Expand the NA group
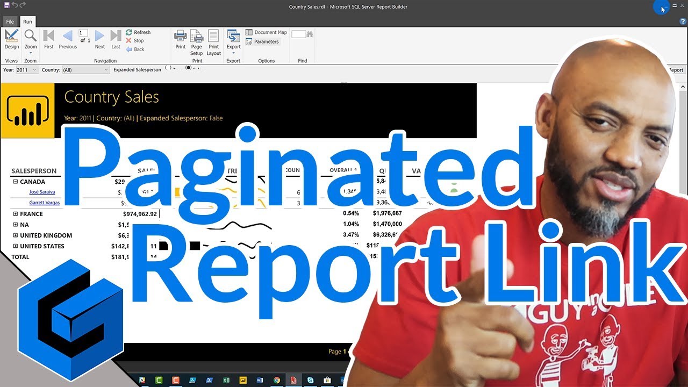This screenshot has height=387, width=688. click(x=16, y=225)
